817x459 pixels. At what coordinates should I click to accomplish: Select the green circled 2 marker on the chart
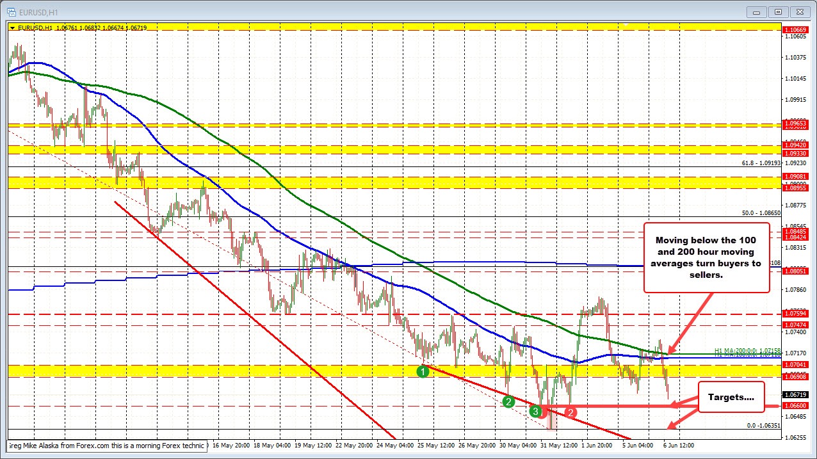coord(508,402)
